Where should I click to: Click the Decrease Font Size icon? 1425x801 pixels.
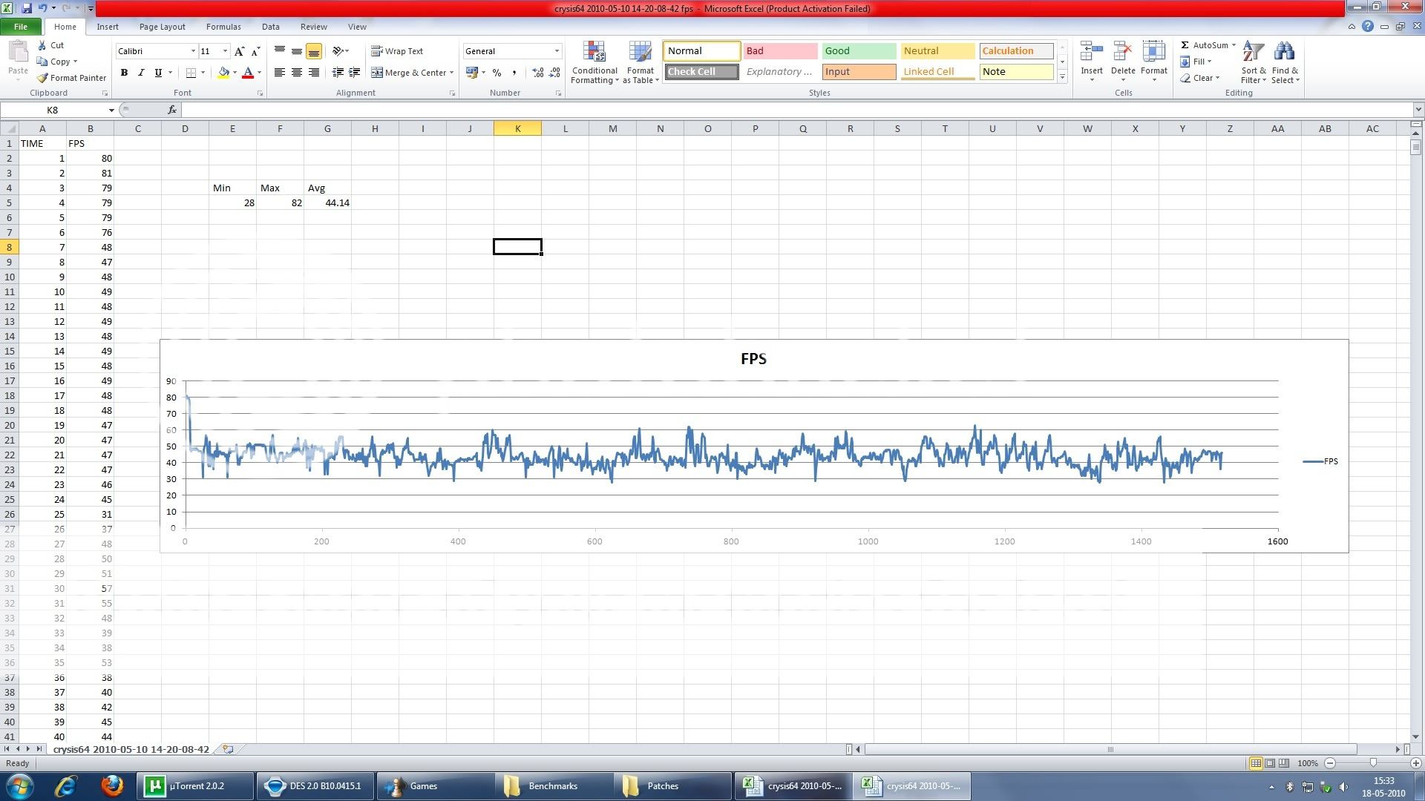[x=255, y=51]
